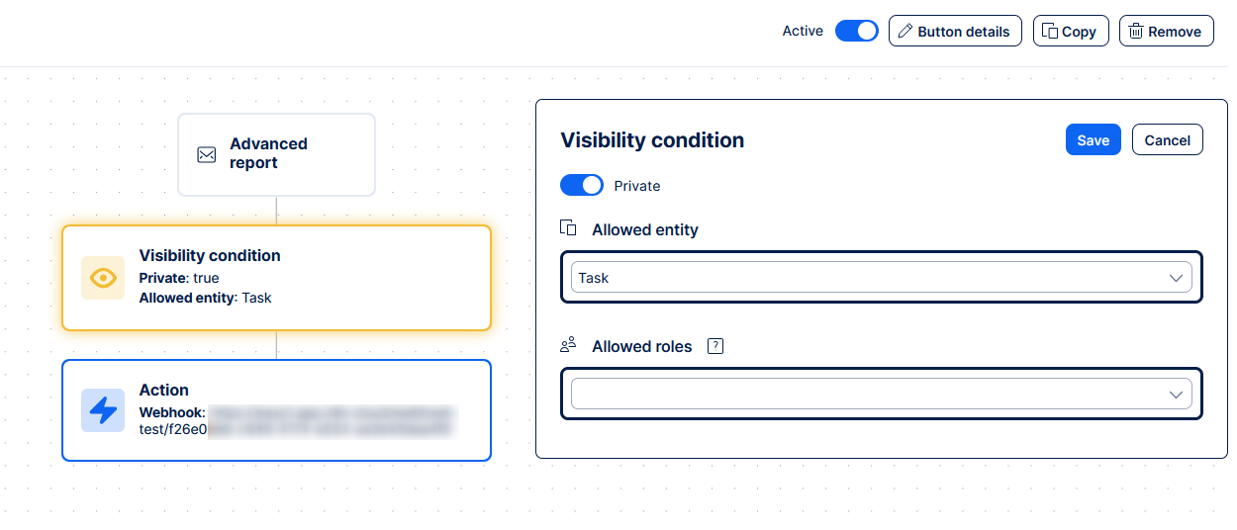Click the pencil icon in Button details
1237x530 pixels.
[x=904, y=32]
